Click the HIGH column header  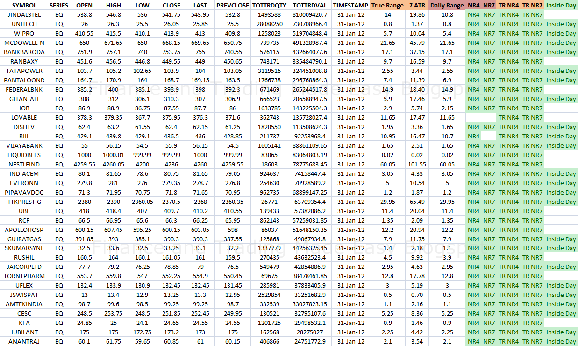coord(113,5)
